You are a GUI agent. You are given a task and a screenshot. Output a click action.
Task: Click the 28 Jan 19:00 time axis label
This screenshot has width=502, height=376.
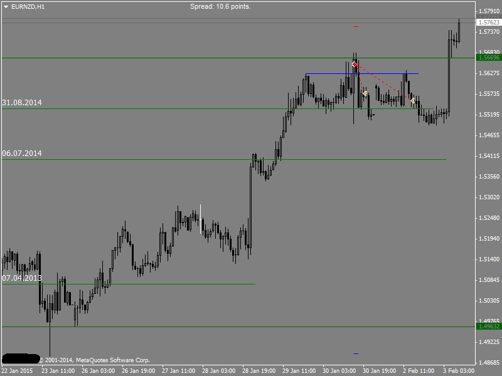point(259,371)
